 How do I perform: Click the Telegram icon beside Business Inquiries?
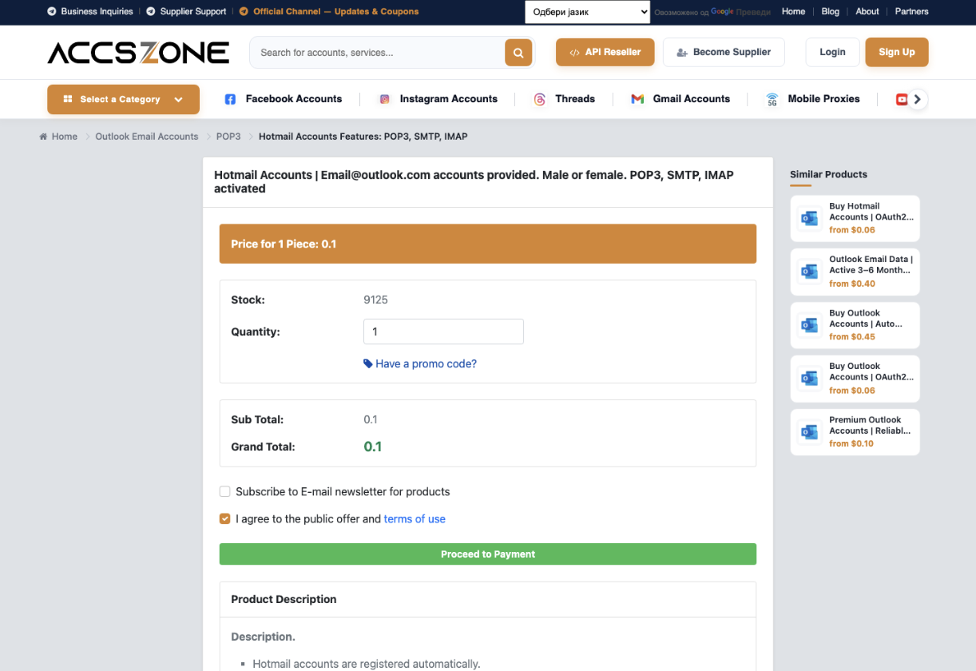[x=52, y=11]
